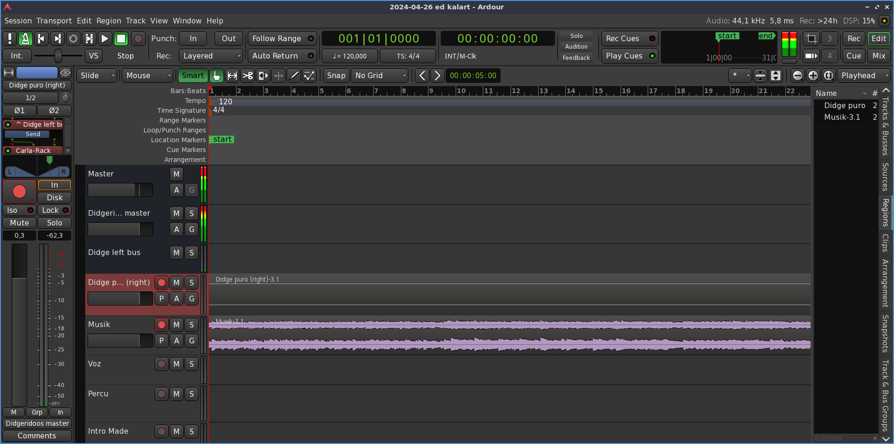The width and height of the screenshot is (894, 444).
Task: Go to session start button
Action: click(x=41, y=39)
